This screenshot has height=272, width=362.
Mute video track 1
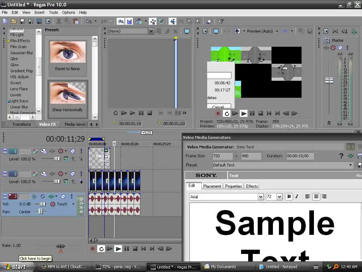pos(72,151)
